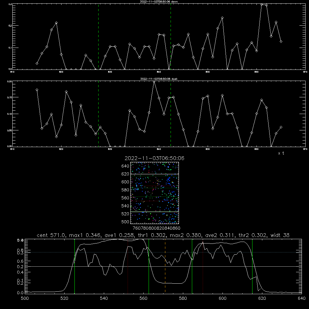
Task: Select the second green dashed line in the dusk plot
Action: click(171, 114)
